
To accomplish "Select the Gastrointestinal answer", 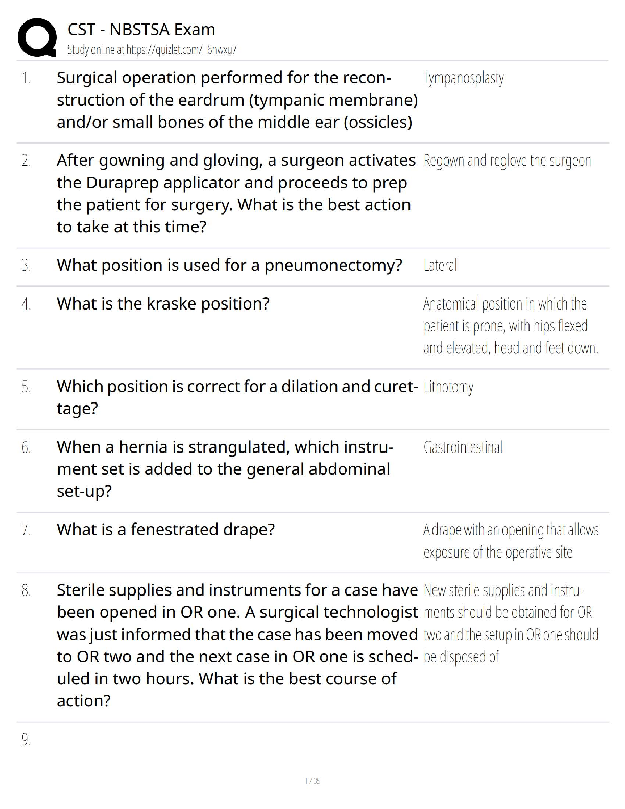I will click(x=463, y=447).
